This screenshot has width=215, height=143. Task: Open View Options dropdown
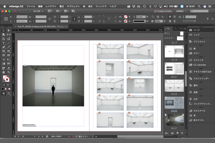click(50, 11)
